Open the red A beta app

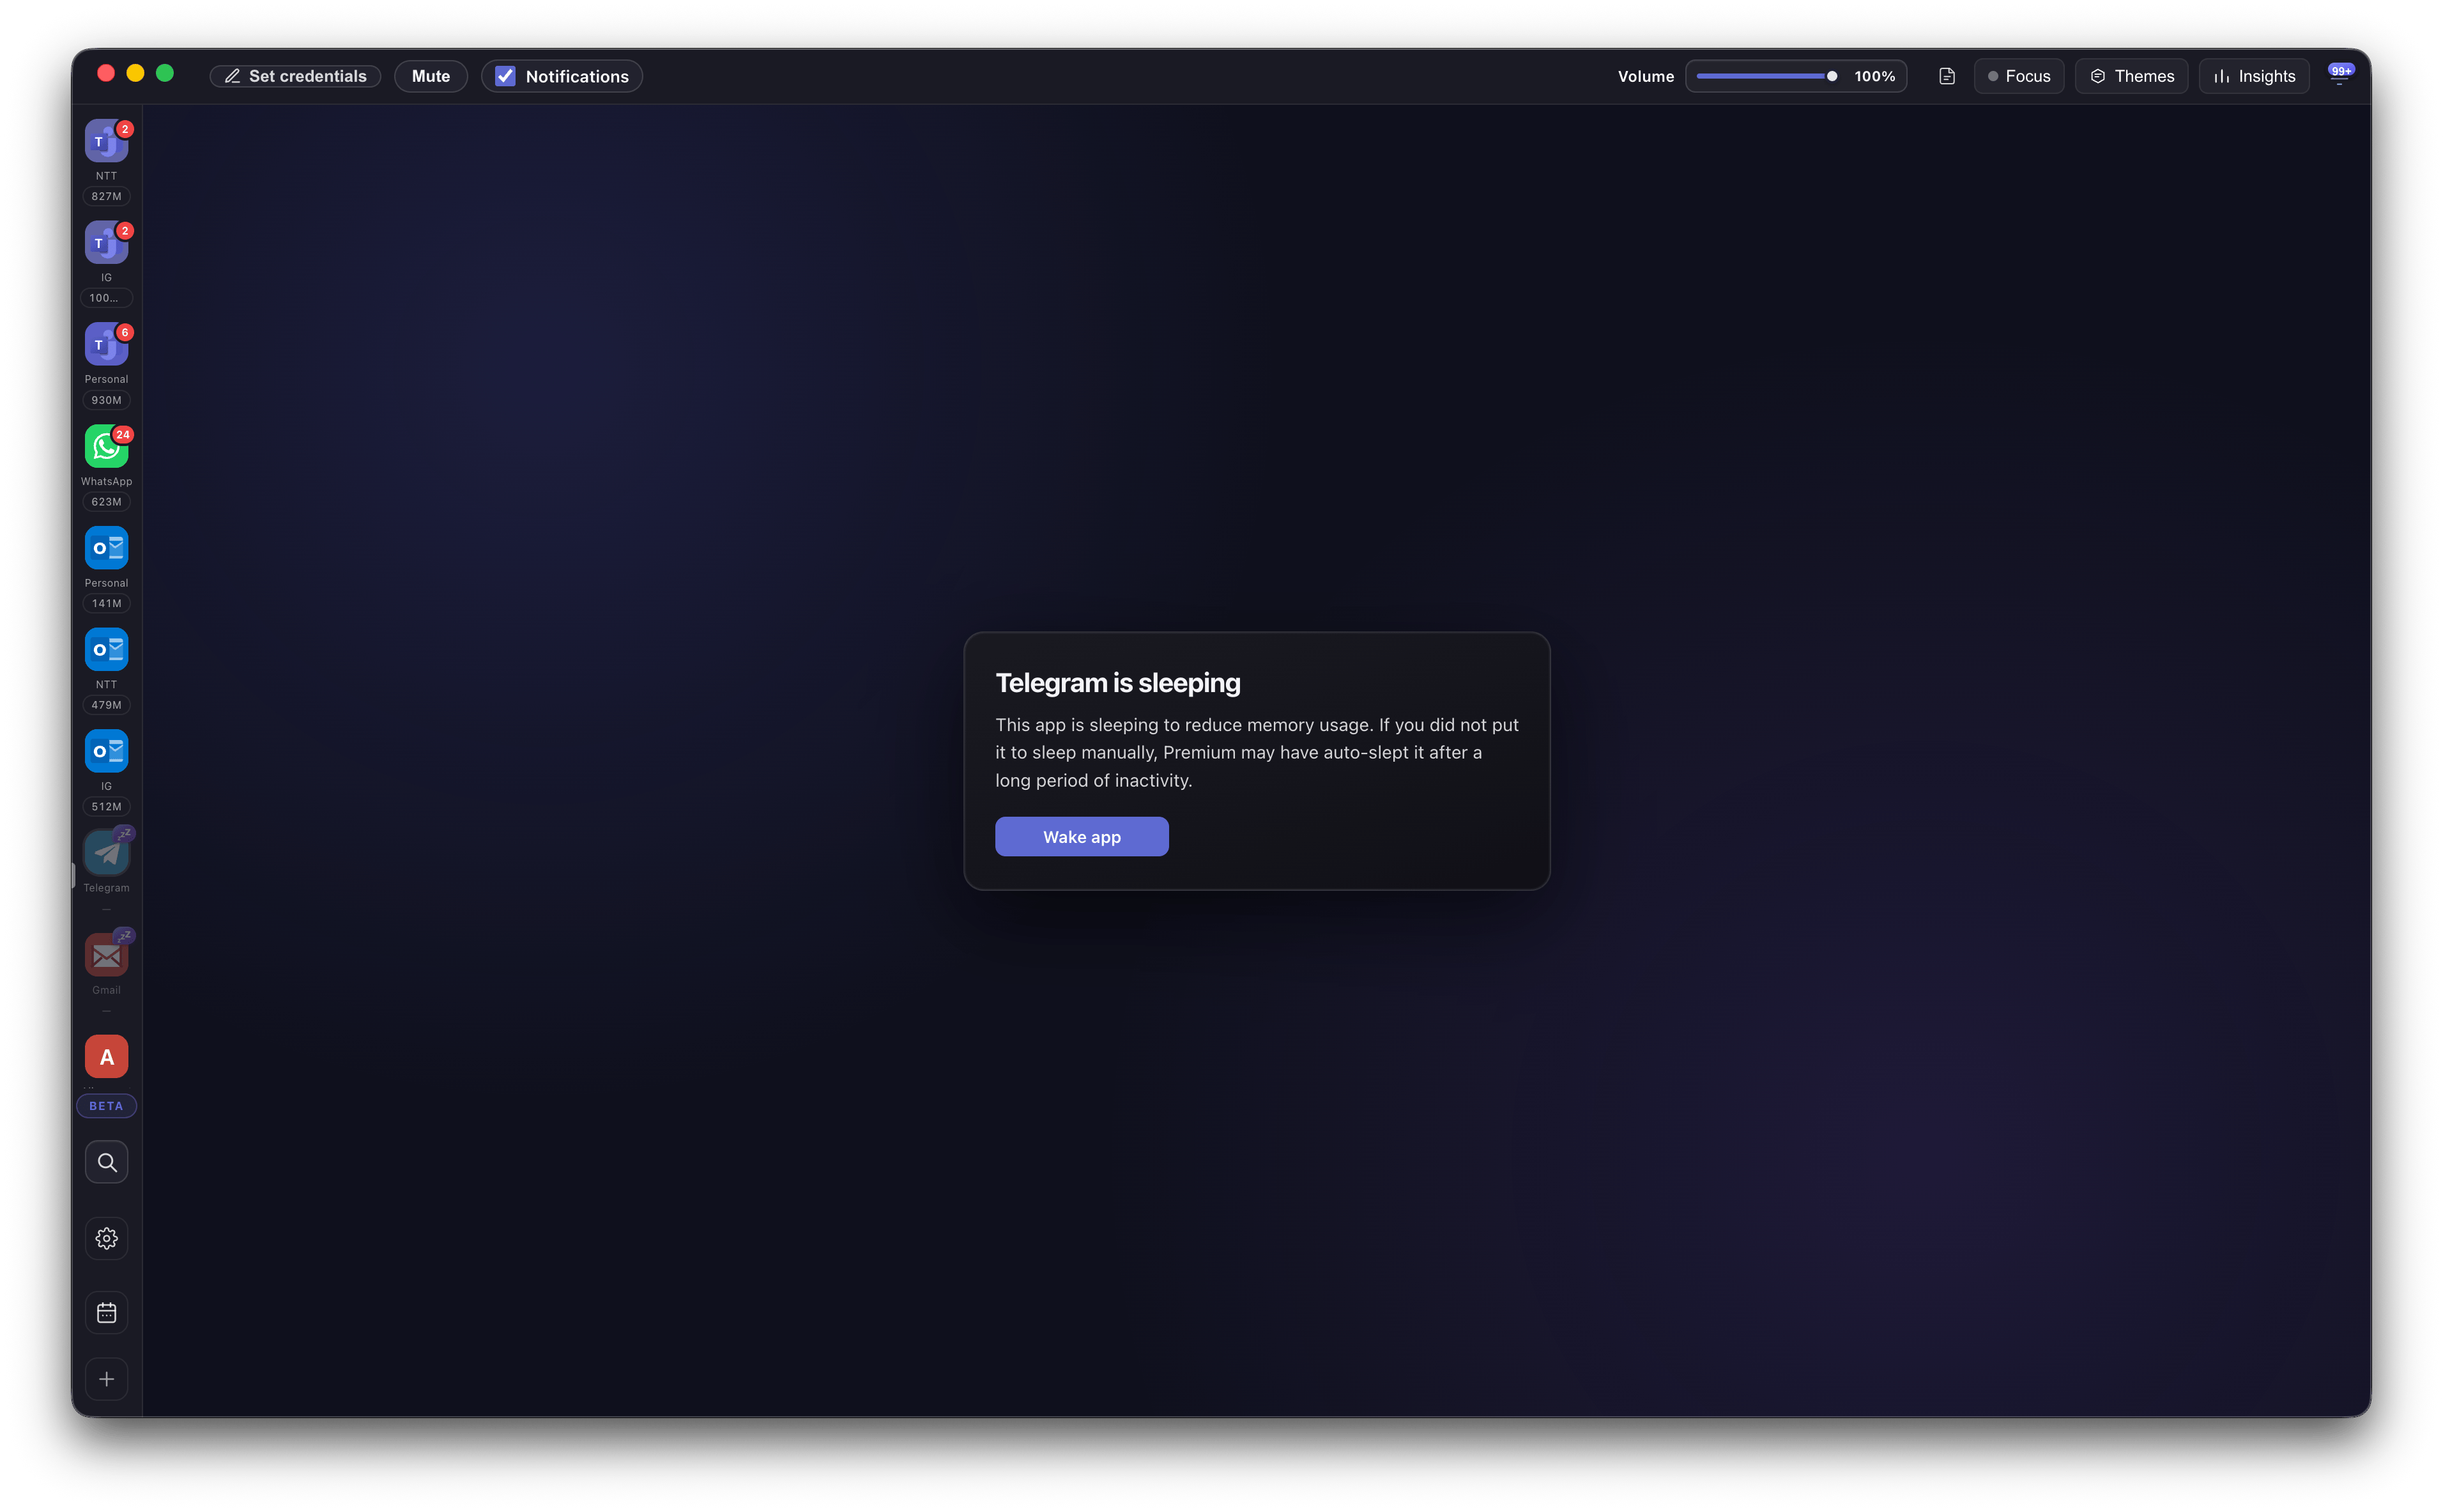point(106,1057)
